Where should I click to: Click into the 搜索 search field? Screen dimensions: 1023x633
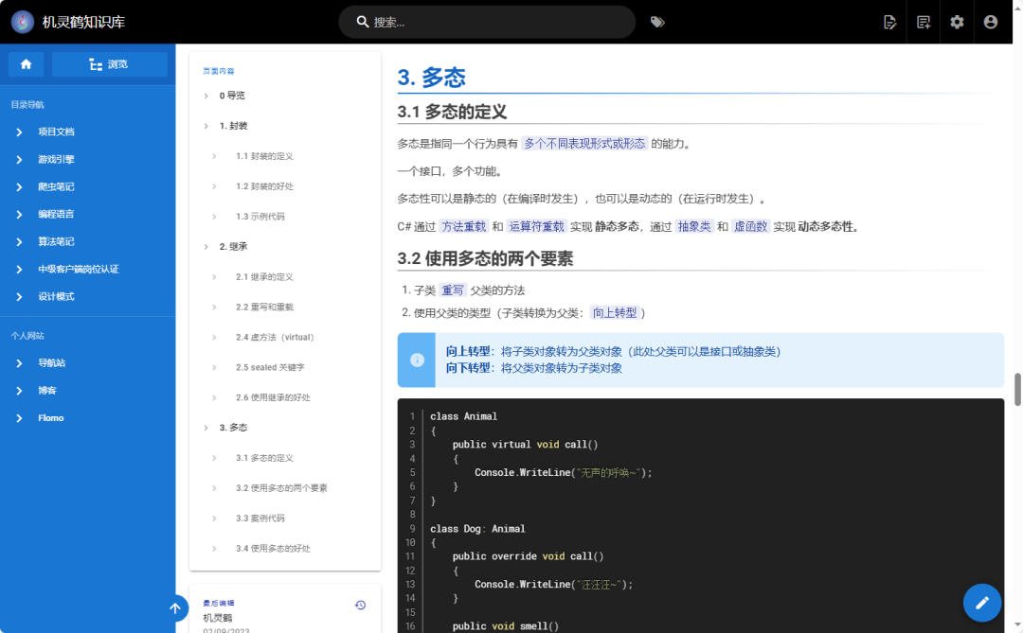click(x=493, y=22)
